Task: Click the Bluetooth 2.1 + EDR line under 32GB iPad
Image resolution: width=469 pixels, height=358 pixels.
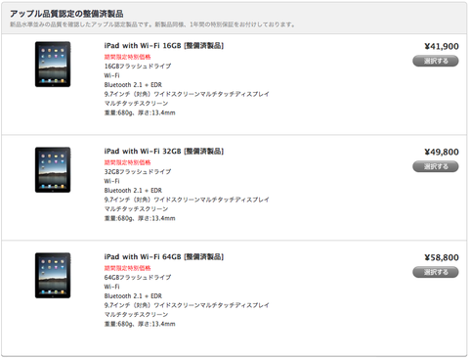Action: pyautogui.click(x=133, y=191)
